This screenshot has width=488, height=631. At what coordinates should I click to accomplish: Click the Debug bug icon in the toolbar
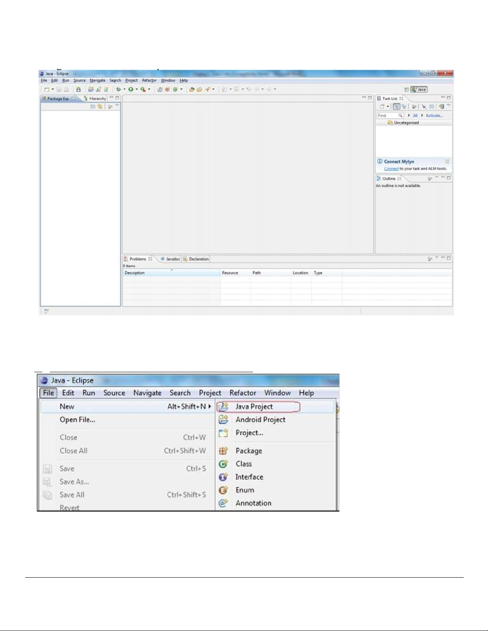118,90
